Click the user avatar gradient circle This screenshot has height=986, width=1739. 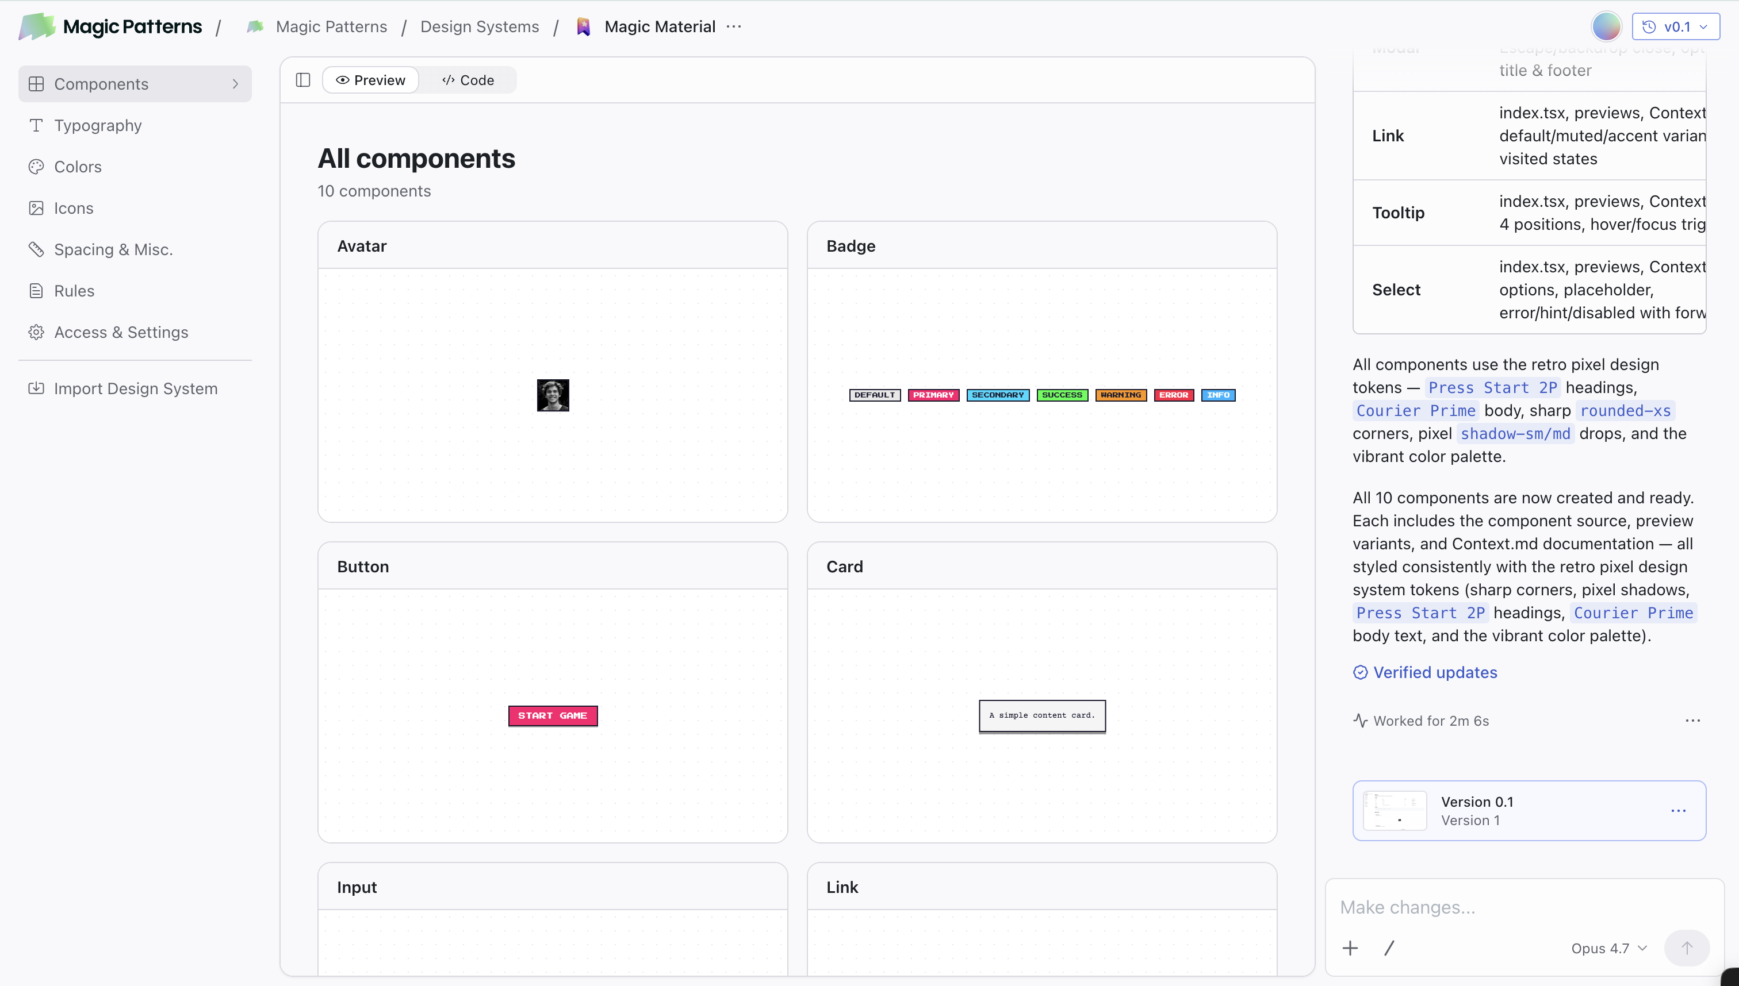pyautogui.click(x=1606, y=26)
